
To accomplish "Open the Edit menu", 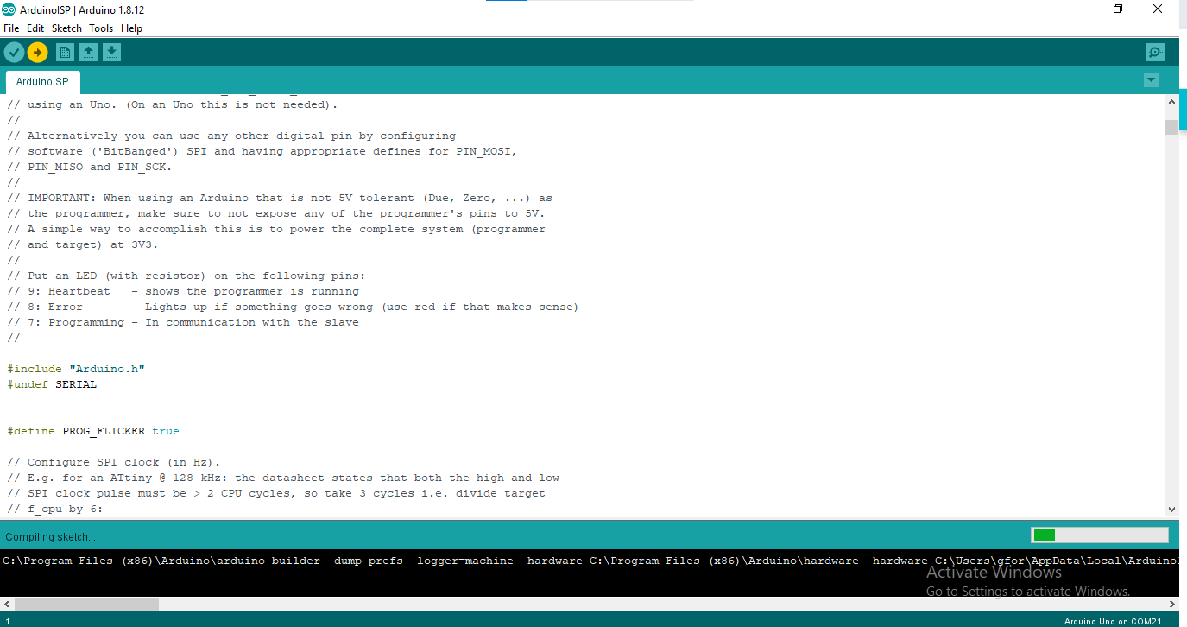I will tap(35, 28).
